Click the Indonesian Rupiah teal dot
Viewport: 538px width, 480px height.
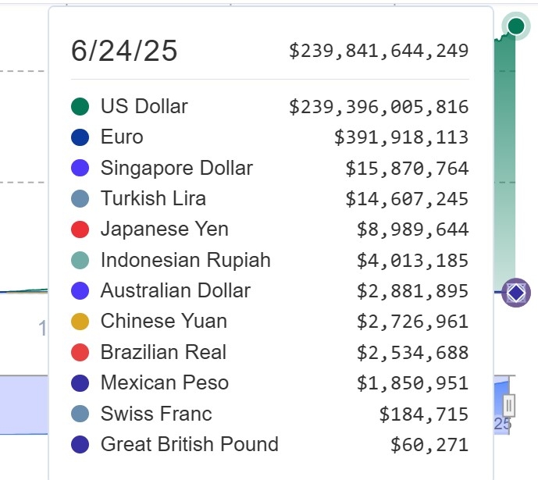(80, 260)
